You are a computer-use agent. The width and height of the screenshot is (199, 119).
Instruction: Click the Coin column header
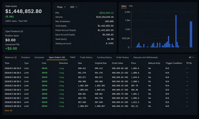pyautogui.click(x=44, y=63)
